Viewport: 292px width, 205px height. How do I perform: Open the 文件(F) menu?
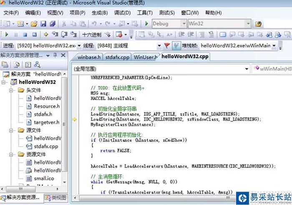(11, 13)
